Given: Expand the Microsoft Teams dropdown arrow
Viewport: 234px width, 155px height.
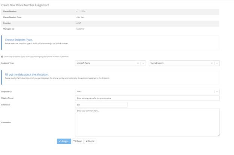Looking at the screenshot, I should click(x=143, y=63).
